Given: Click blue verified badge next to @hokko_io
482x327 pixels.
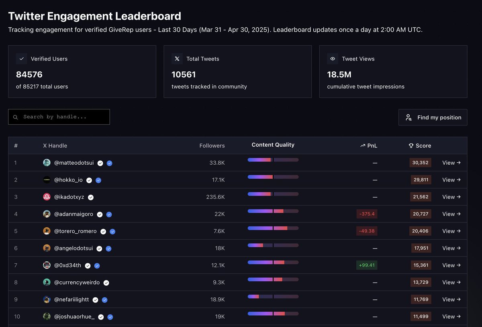Looking at the screenshot, I should (98, 180).
